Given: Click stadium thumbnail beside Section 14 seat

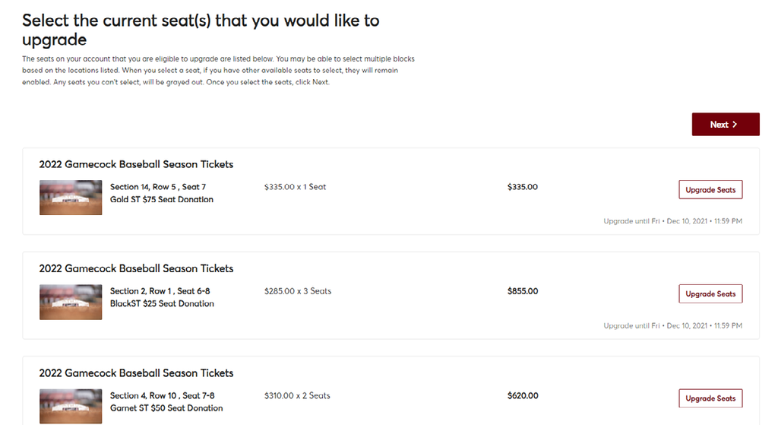Looking at the screenshot, I should click(71, 198).
